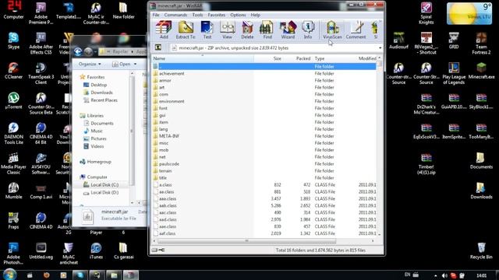Click the Skype desktop icon
The image size is (499, 280).
tap(13, 40)
